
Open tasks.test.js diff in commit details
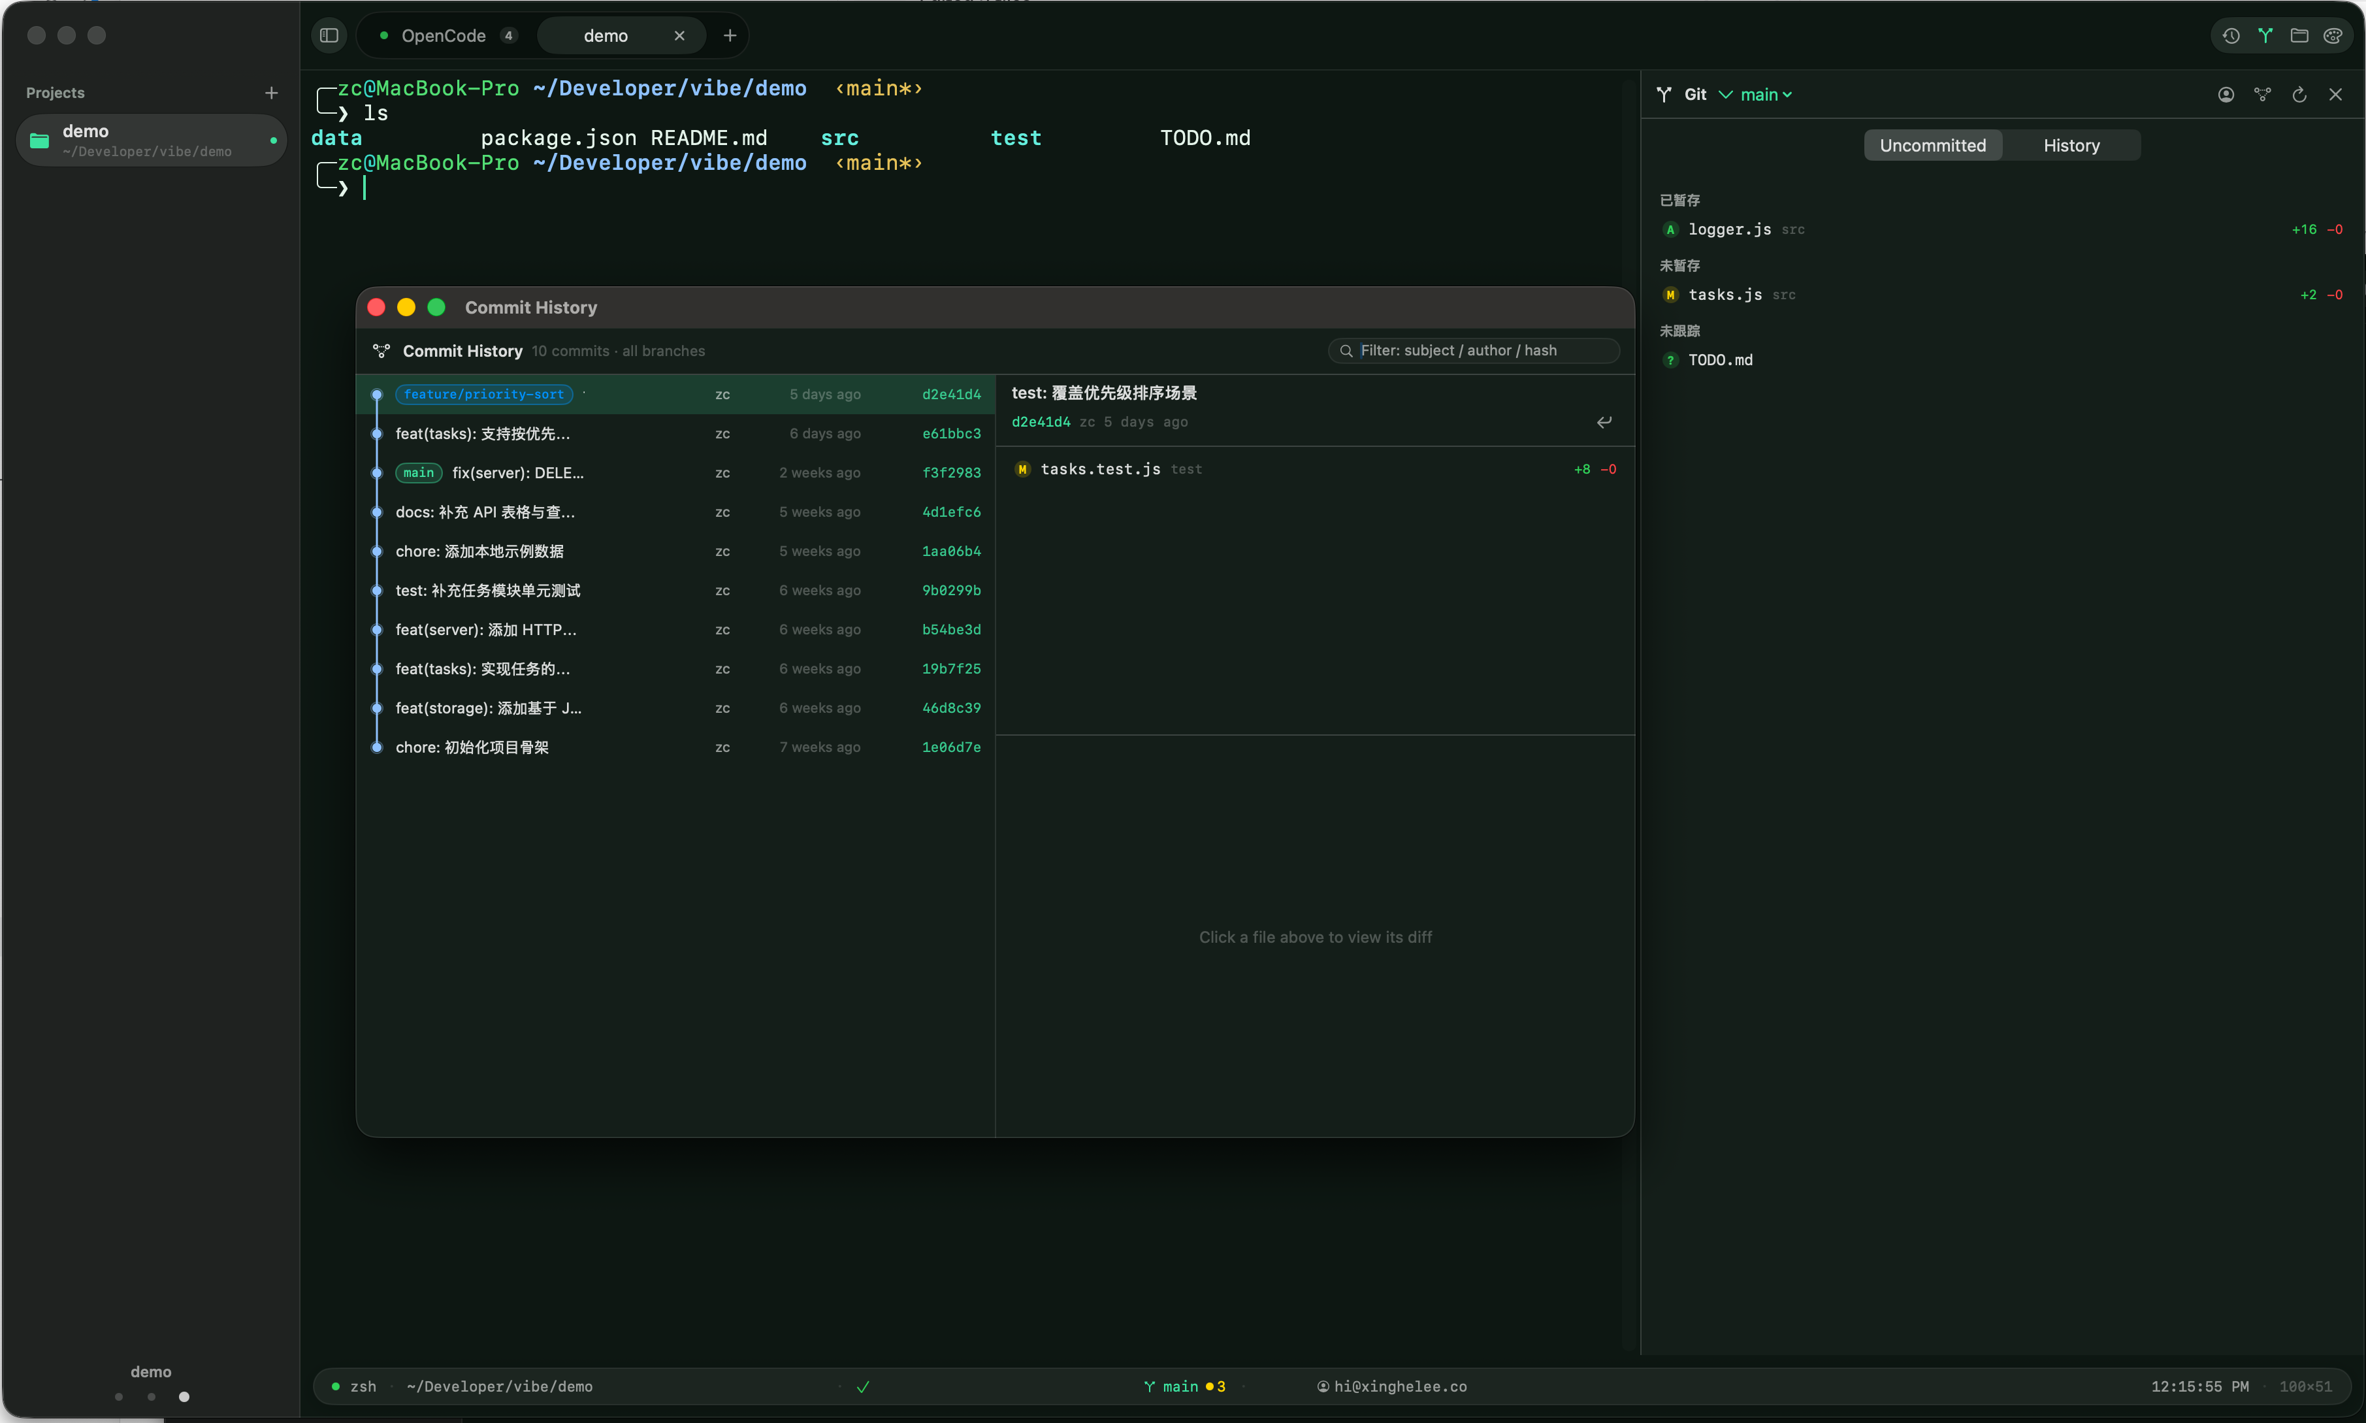tap(1314, 469)
